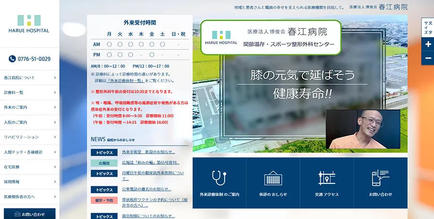Open news 帯状疱疹ワクチンの予約について
The image size is (434, 219).
click(x=155, y=203)
